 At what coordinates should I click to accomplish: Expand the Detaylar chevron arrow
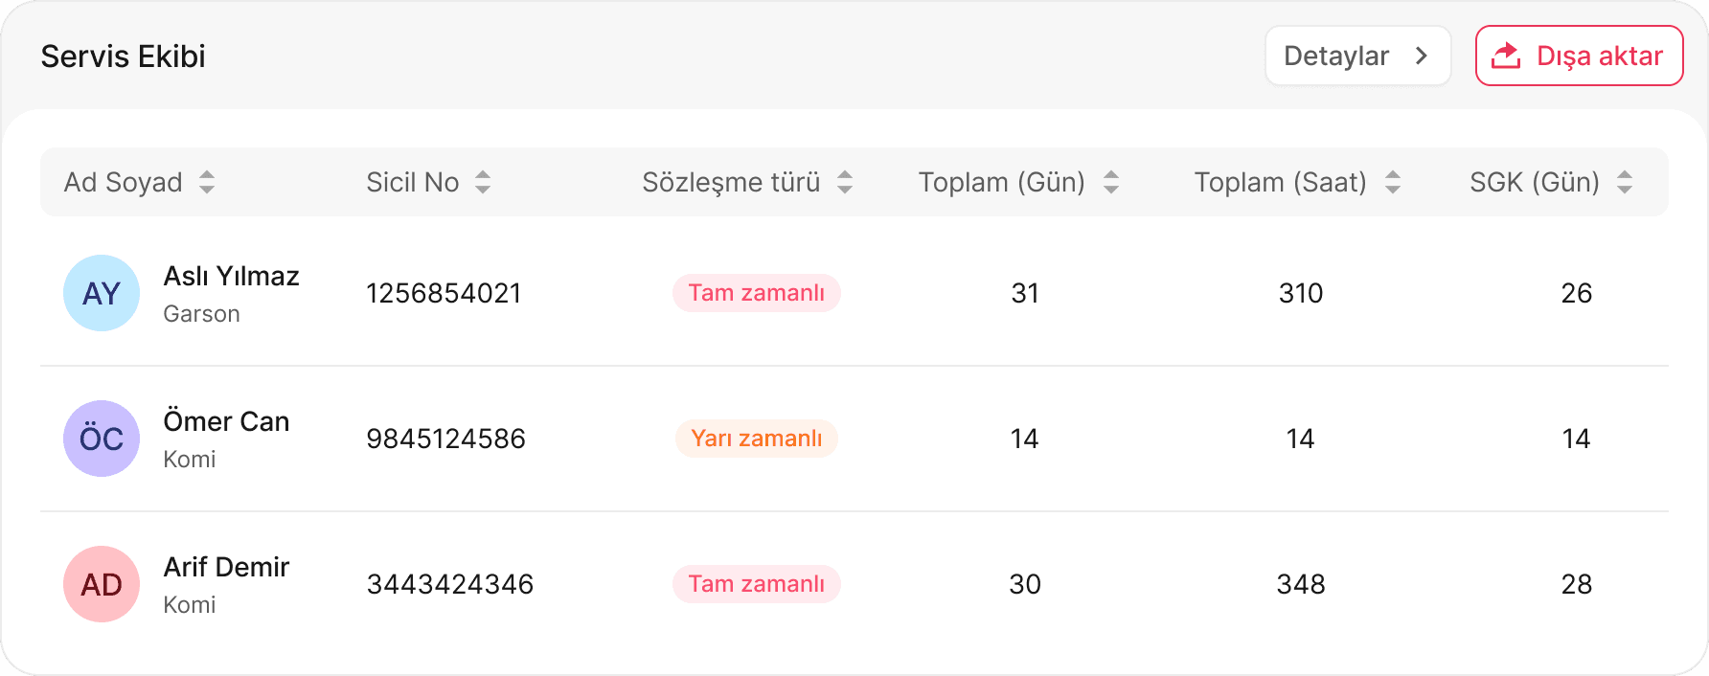(x=1422, y=56)
